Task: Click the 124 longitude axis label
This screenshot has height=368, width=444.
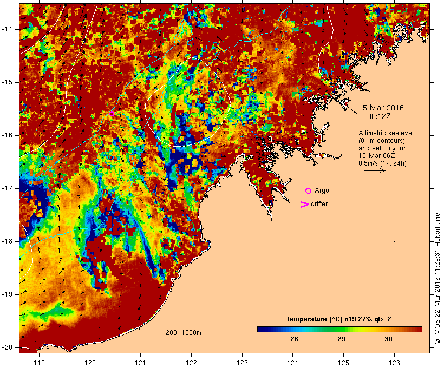Action: (293, 363)
